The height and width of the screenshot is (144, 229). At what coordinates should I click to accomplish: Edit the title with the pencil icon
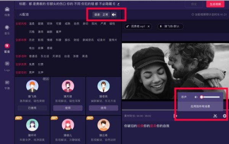pos(118,4)
